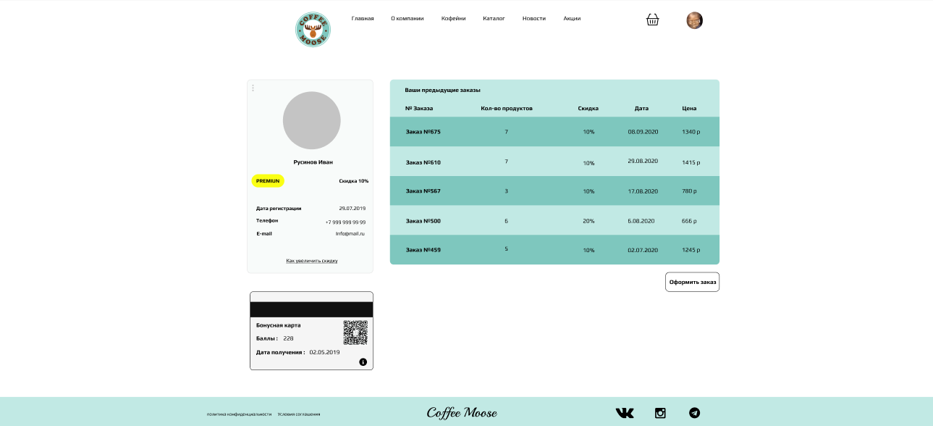Click price 666 р
Image resolution: width=933 pixels, height=426 pixels.
tap(689, 221)
